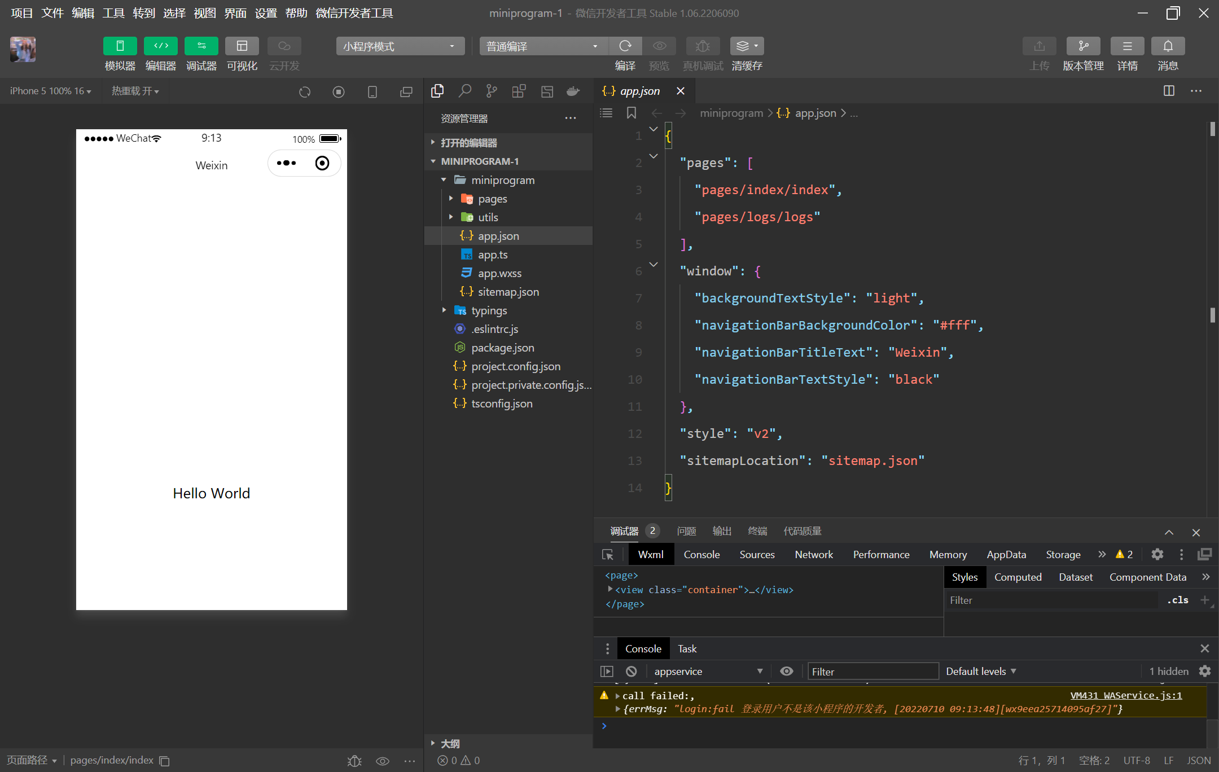Click the simulator phone device icon
This screenshot has height=772, width=1219.
click(x=372, y=91)
